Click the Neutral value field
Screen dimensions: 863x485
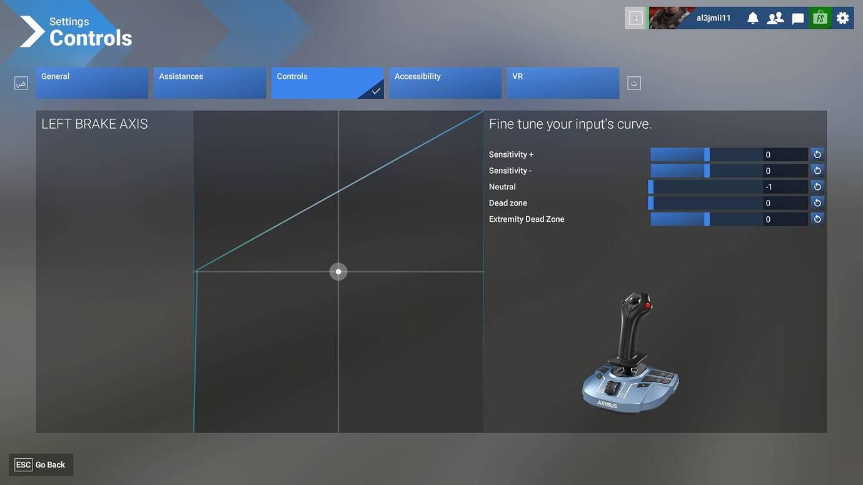click(769, 187)
